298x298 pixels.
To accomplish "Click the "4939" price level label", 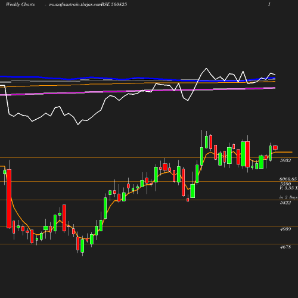I will point(285,229).
